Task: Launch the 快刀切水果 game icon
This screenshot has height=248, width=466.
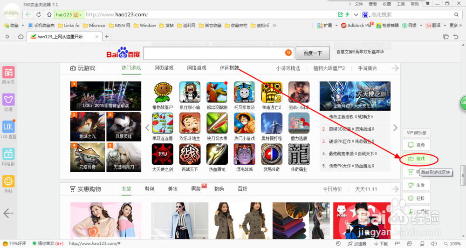Action: click(217, 123)
